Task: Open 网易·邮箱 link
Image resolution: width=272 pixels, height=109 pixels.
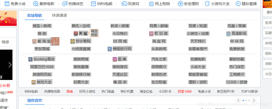Action: [x=159, y=26]
